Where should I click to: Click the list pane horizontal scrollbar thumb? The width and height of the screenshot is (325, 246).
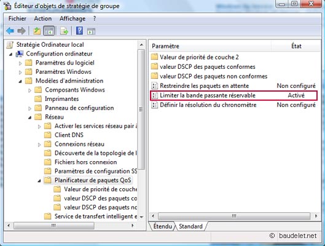(234, 216)
